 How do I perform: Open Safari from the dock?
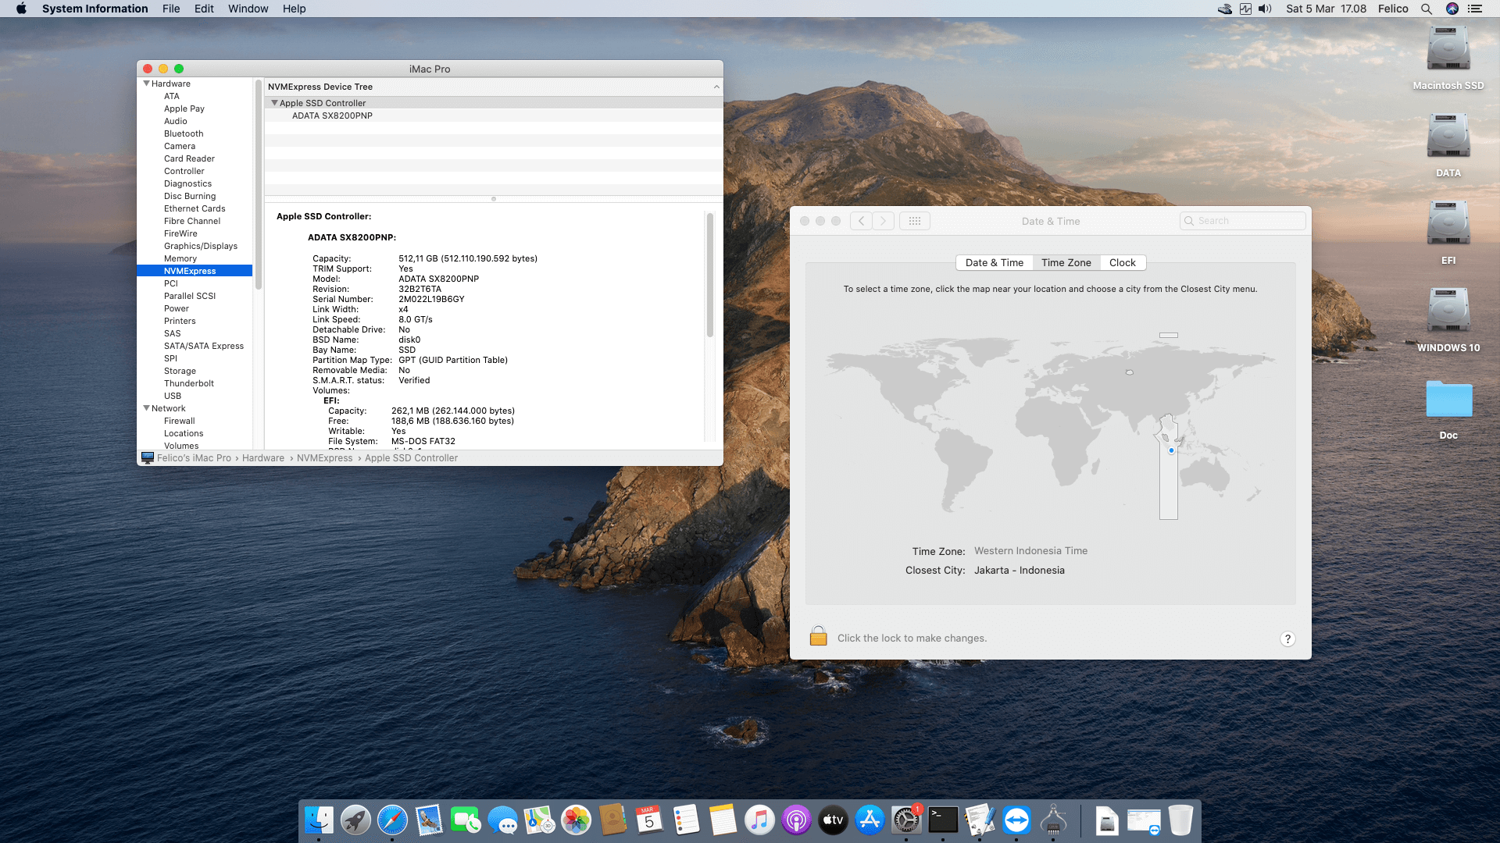[392, 820]
